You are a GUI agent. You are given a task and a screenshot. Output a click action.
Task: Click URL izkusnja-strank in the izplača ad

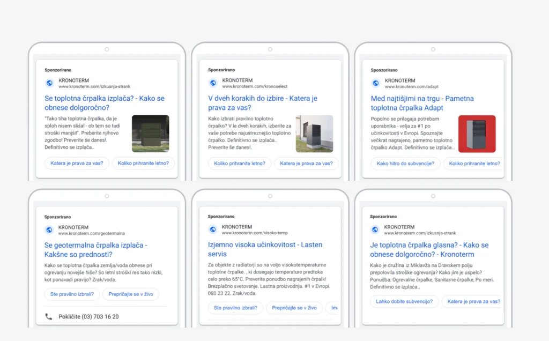click(x=94, y=86)
